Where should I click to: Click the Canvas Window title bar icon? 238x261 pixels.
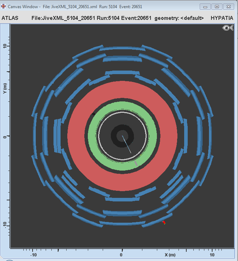point(4,6)
